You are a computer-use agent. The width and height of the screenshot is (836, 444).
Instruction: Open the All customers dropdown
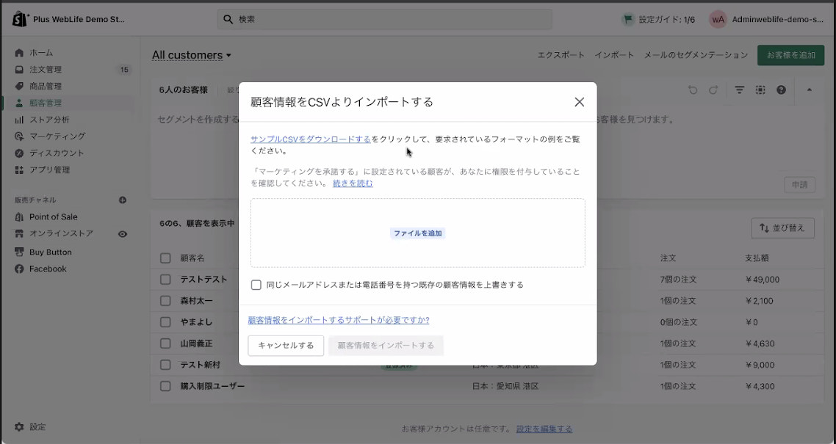tap(192, 55)
